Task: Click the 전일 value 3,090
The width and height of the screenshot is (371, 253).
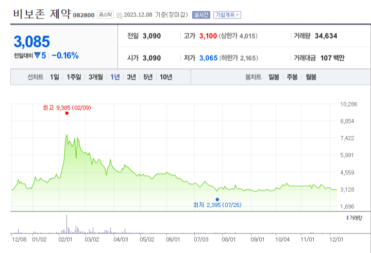Action: [151, 36]
